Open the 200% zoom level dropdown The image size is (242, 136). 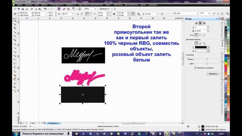tap(95, 9)
